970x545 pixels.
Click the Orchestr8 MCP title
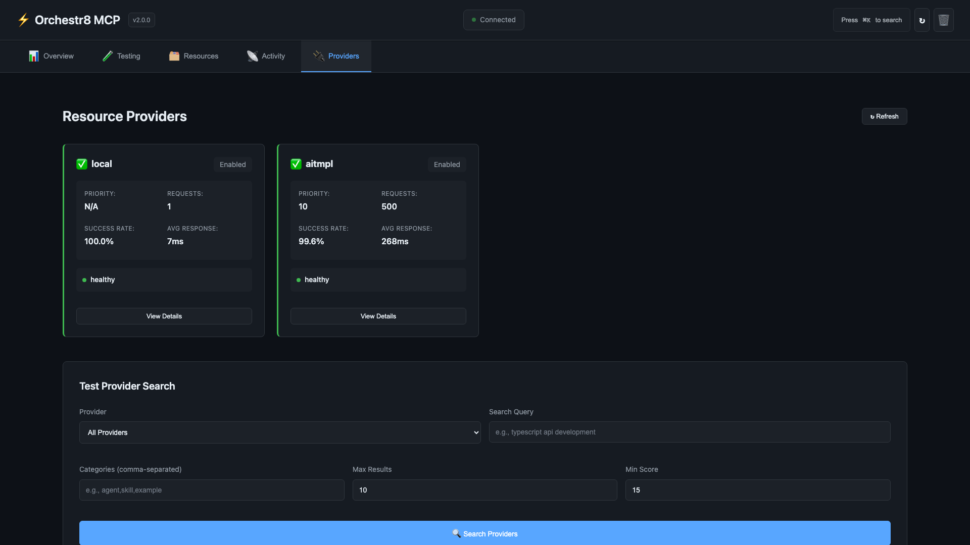tap(77, 20)
